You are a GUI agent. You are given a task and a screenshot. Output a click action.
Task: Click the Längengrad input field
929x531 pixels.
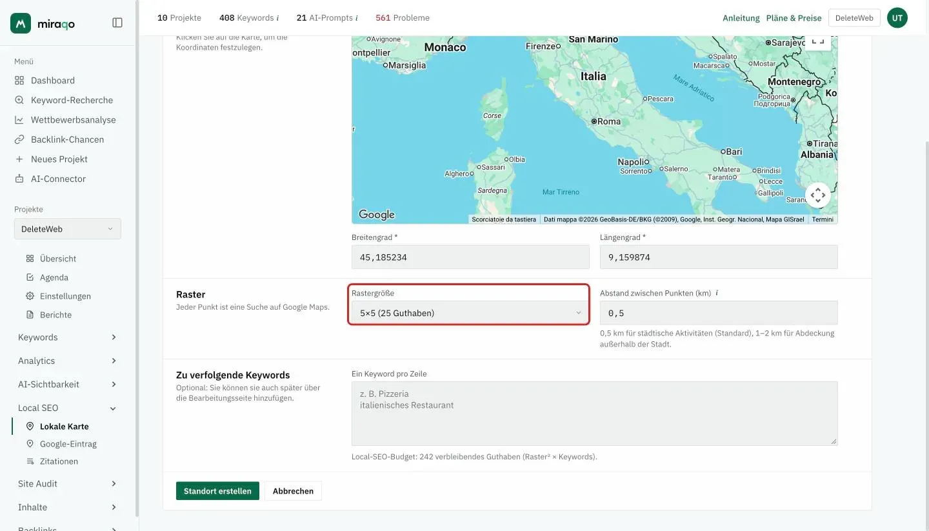[719, 257]
